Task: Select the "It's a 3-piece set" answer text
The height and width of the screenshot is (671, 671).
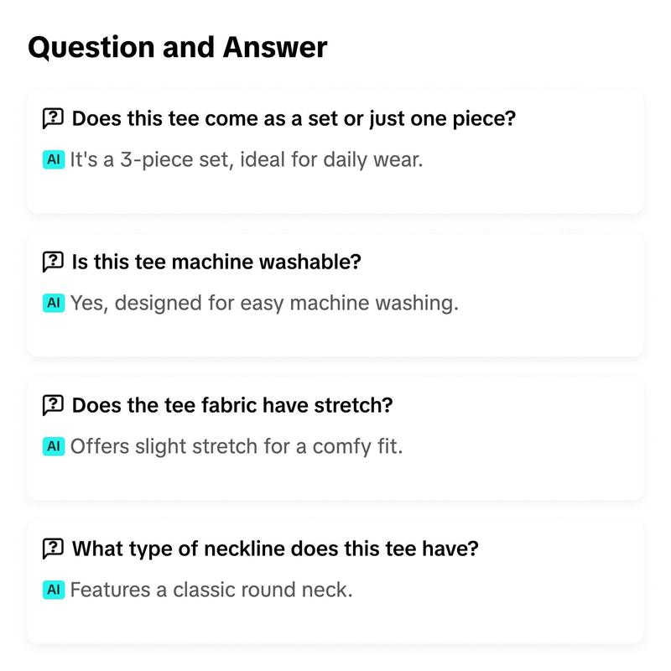Action: point(247,159)
